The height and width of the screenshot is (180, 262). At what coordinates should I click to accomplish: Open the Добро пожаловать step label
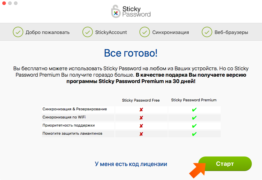coord(47,32)
